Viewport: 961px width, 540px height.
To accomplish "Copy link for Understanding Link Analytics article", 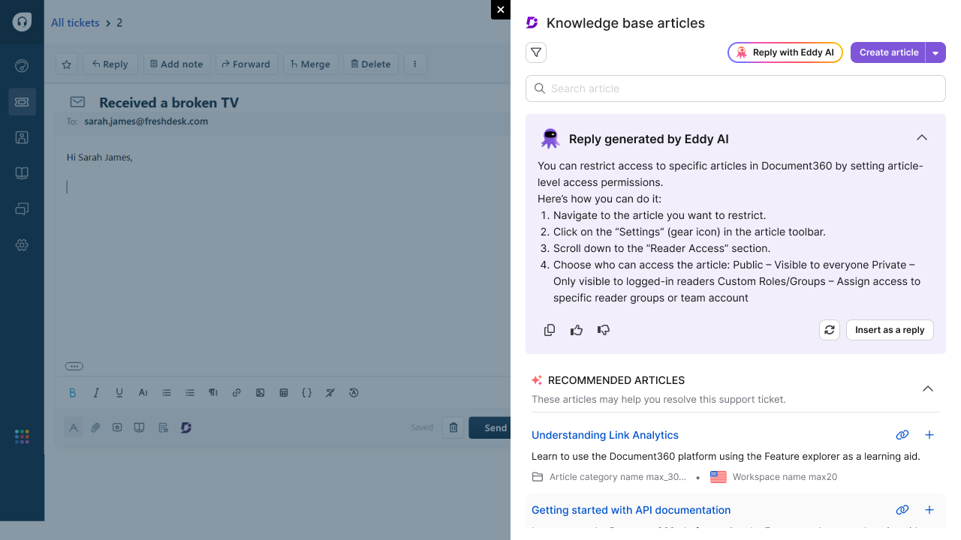I will pos(902,435).
